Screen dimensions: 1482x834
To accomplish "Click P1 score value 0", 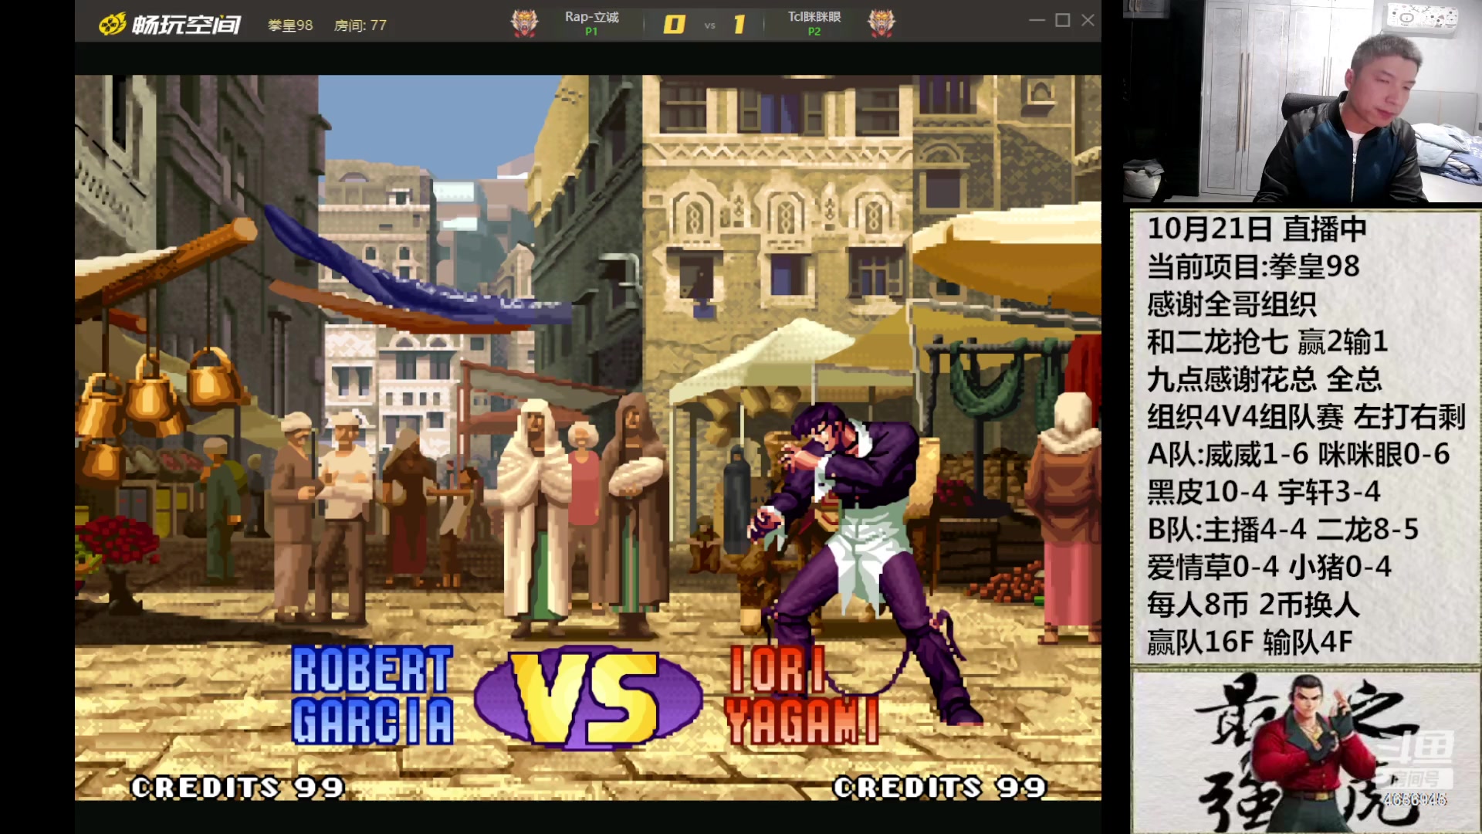I will point(674,25).
